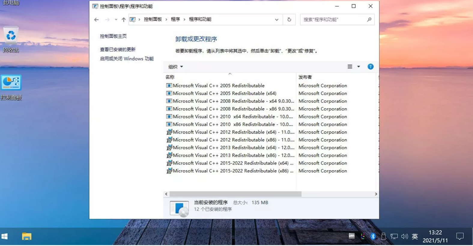The image size is (473, 246).
Task: Select Visual C++ 2012 Redistributable (x64) entry
Action: pos(230,132)
